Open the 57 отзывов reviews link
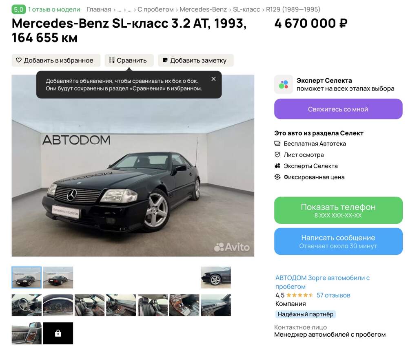408x353 pixels. click(x=333, y=295)
